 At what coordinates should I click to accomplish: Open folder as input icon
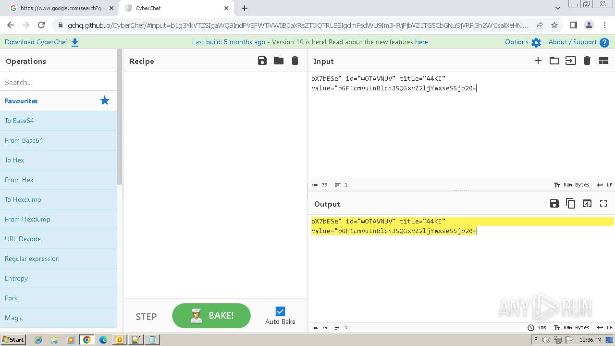pyautogui.click(x=554, y=61)
